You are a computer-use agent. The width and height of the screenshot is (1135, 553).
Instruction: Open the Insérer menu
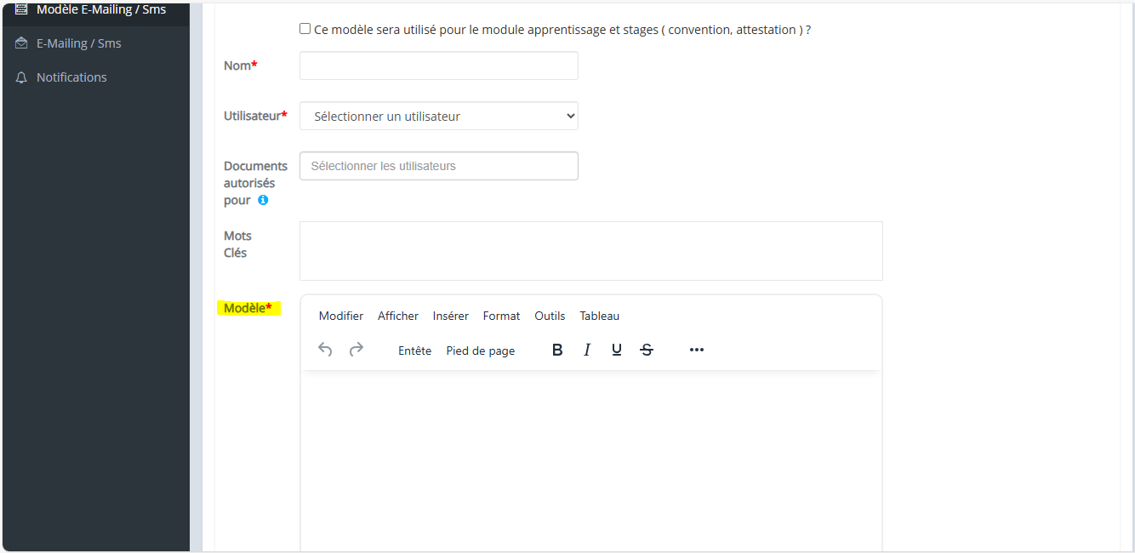point(450,316)
